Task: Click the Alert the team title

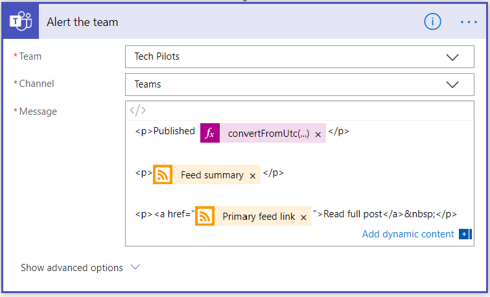Action: click(82, 22)
